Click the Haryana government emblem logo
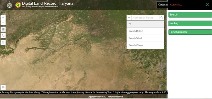Screen dimensions: 212x99 click(10, 5)
